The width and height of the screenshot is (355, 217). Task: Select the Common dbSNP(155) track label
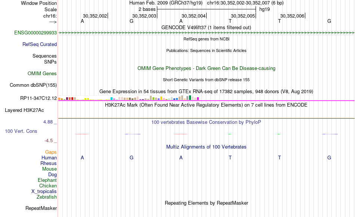(x=33, y=85)
